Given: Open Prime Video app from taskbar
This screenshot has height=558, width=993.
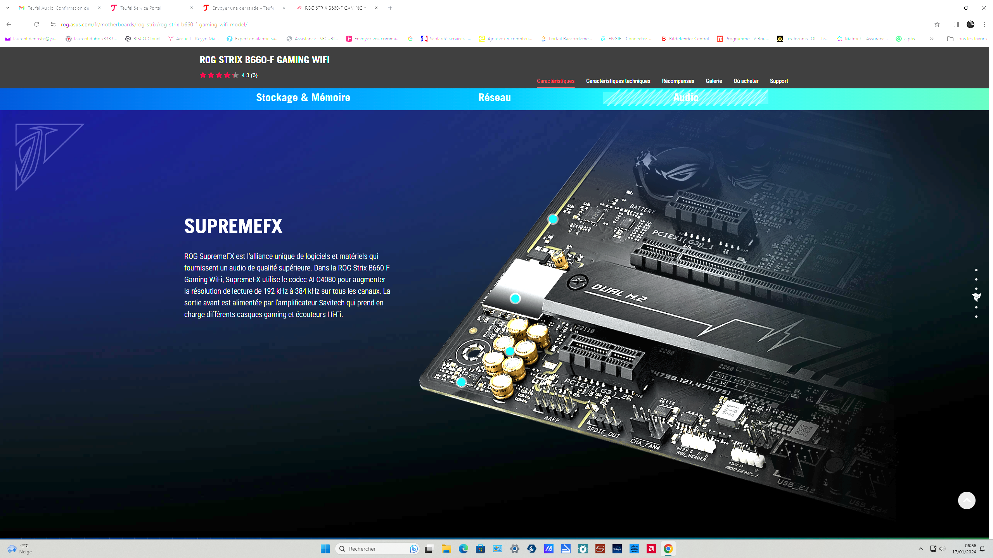Looking at the screenshot, I should click(634, 549).
